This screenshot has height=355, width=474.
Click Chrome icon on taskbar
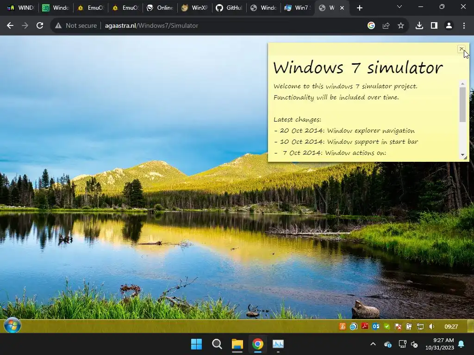click(257, 344)
